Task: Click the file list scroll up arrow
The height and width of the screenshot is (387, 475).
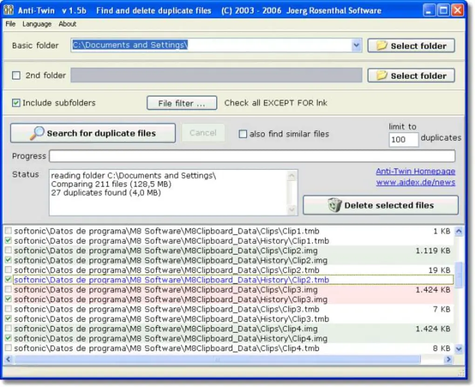Action: tap(459, 231)
